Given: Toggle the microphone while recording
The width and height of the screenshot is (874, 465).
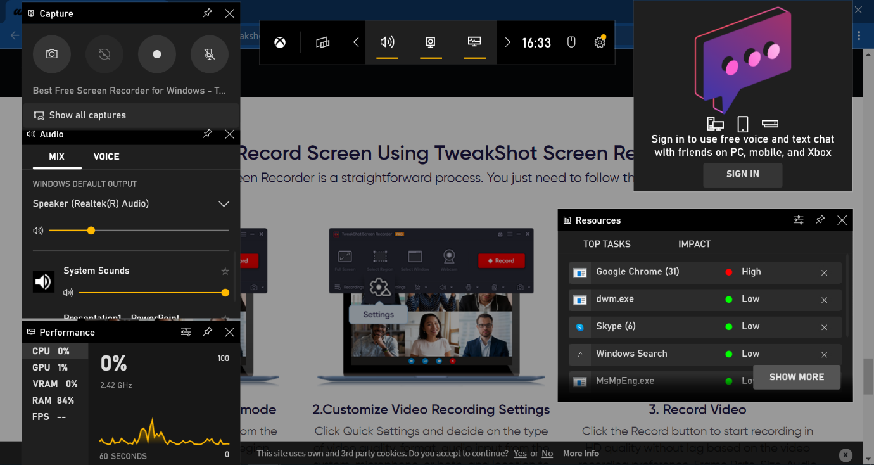Looking at the screenshot, I should tap(210, 54).
